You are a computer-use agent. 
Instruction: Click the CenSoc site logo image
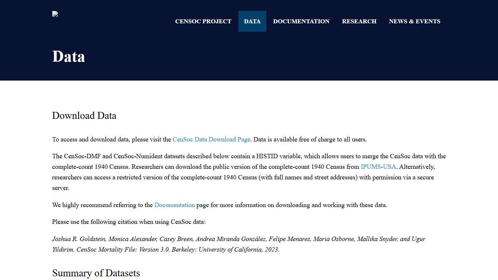(55, 14)
